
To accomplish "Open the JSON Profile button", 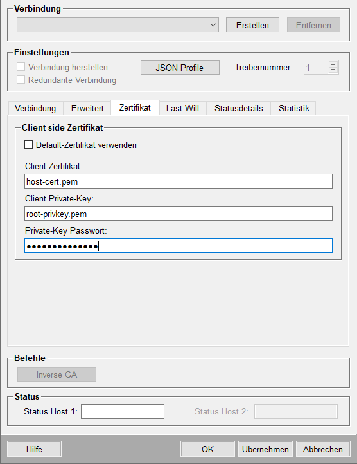I will click(180, 68).
